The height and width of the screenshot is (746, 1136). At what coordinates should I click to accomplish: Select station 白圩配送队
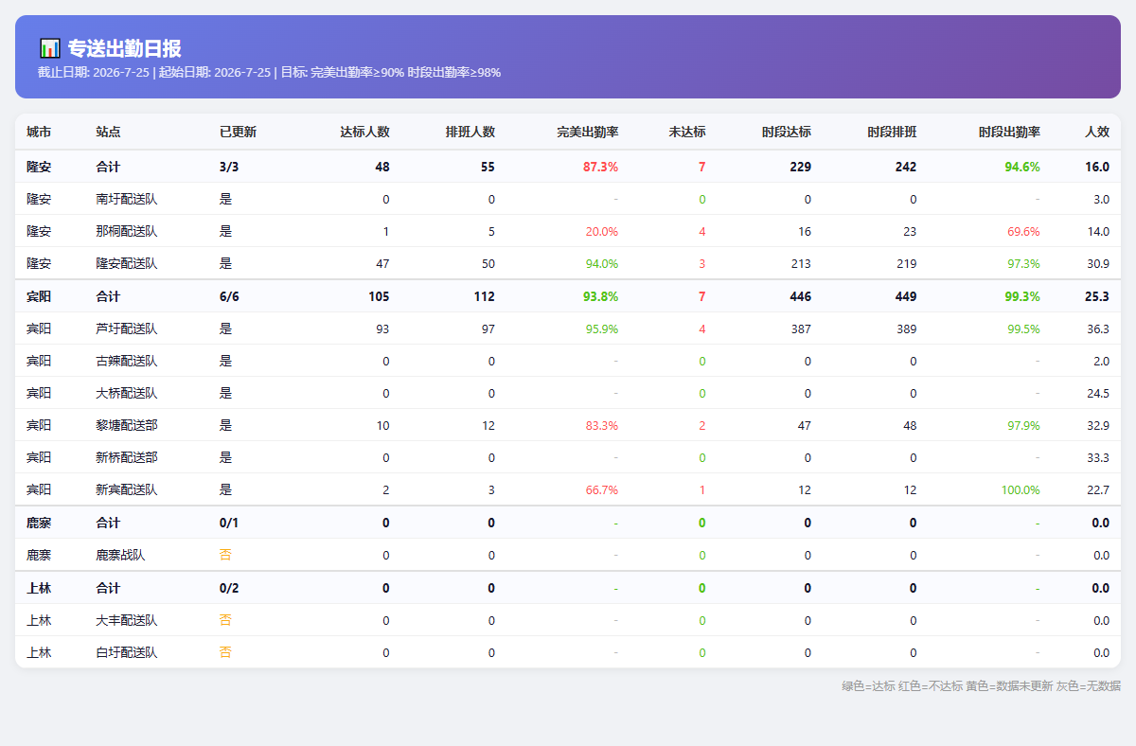[x=127, y=652]
